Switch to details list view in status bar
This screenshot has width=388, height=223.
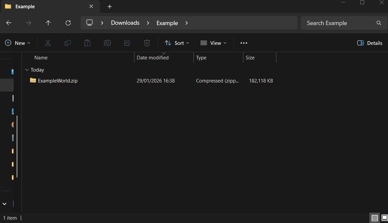pos(375,218)
